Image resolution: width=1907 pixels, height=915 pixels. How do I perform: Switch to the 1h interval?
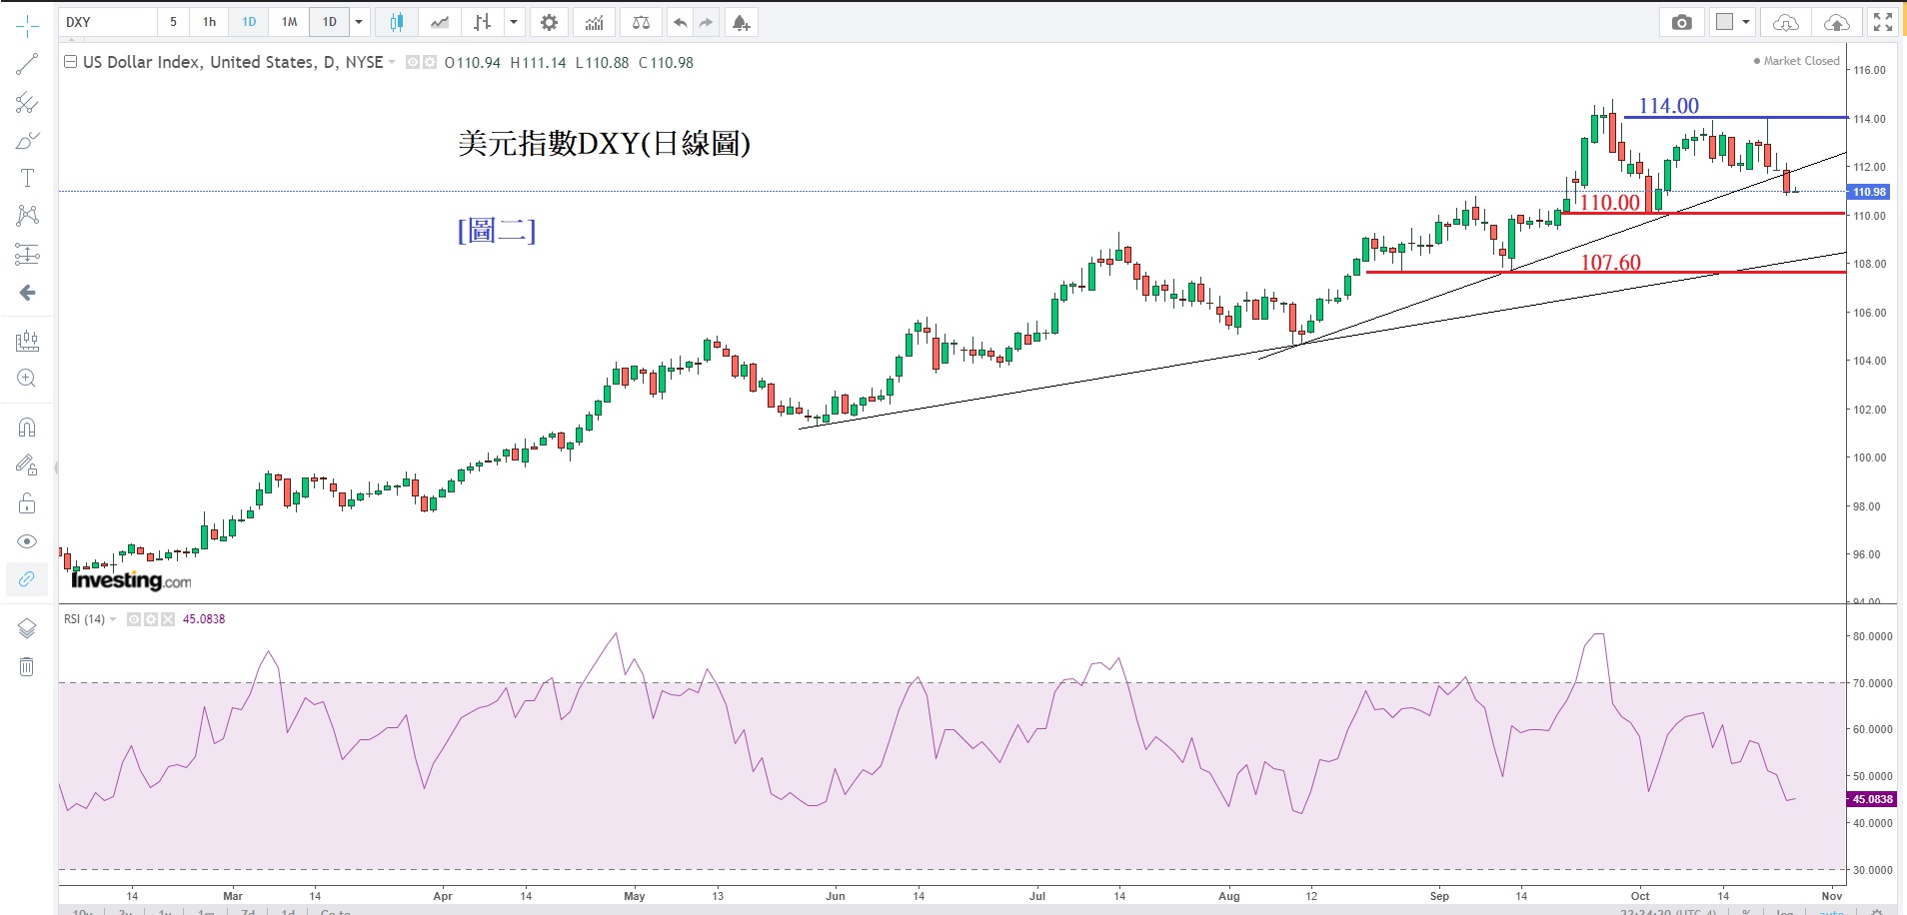[209, 22]
